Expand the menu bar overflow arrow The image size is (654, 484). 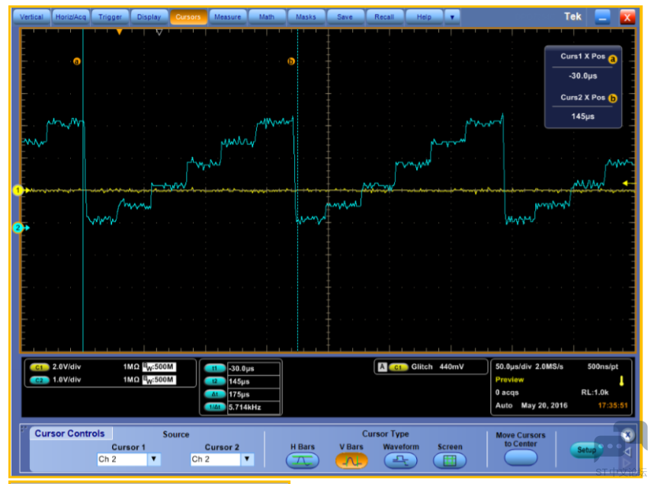click(452, 17)
